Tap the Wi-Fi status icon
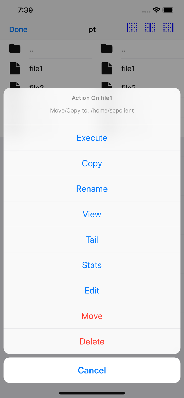 (156, 10)
